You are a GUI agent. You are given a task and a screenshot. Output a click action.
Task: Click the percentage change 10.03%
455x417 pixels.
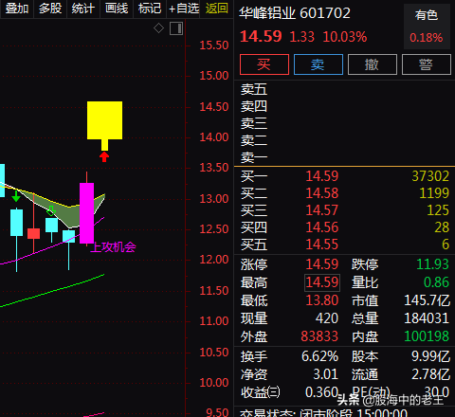(x=345, y=37)
